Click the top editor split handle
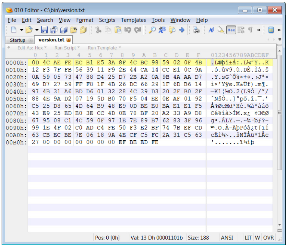Image resolution: width=288 pixels, height=246 pixels. click(280, 45)
